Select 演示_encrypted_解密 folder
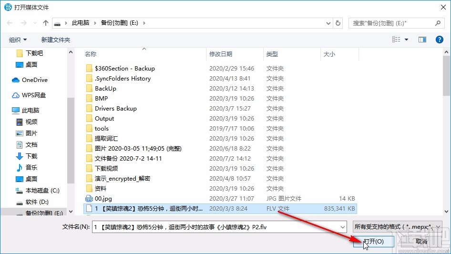Viewport: 451px width, 254px height. click(123, 179)
